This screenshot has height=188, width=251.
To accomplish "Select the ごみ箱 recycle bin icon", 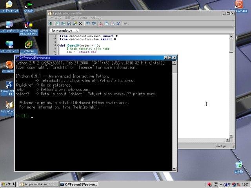I will [239, 168].
